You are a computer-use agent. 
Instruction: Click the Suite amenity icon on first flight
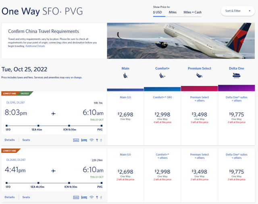[76, 140]
